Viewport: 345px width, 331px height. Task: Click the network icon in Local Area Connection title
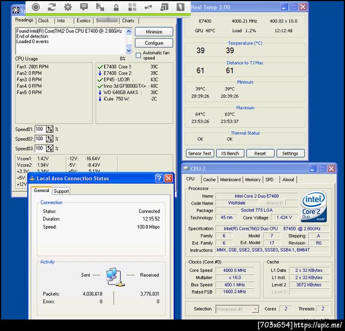tap(32, 178)
